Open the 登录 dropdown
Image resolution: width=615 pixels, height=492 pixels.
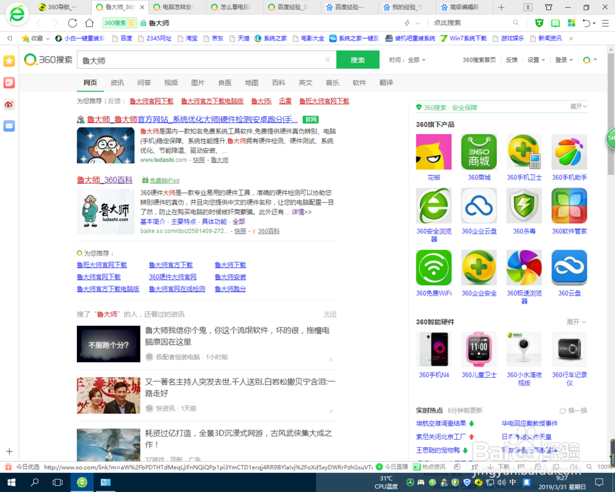(x=563, y=60)
